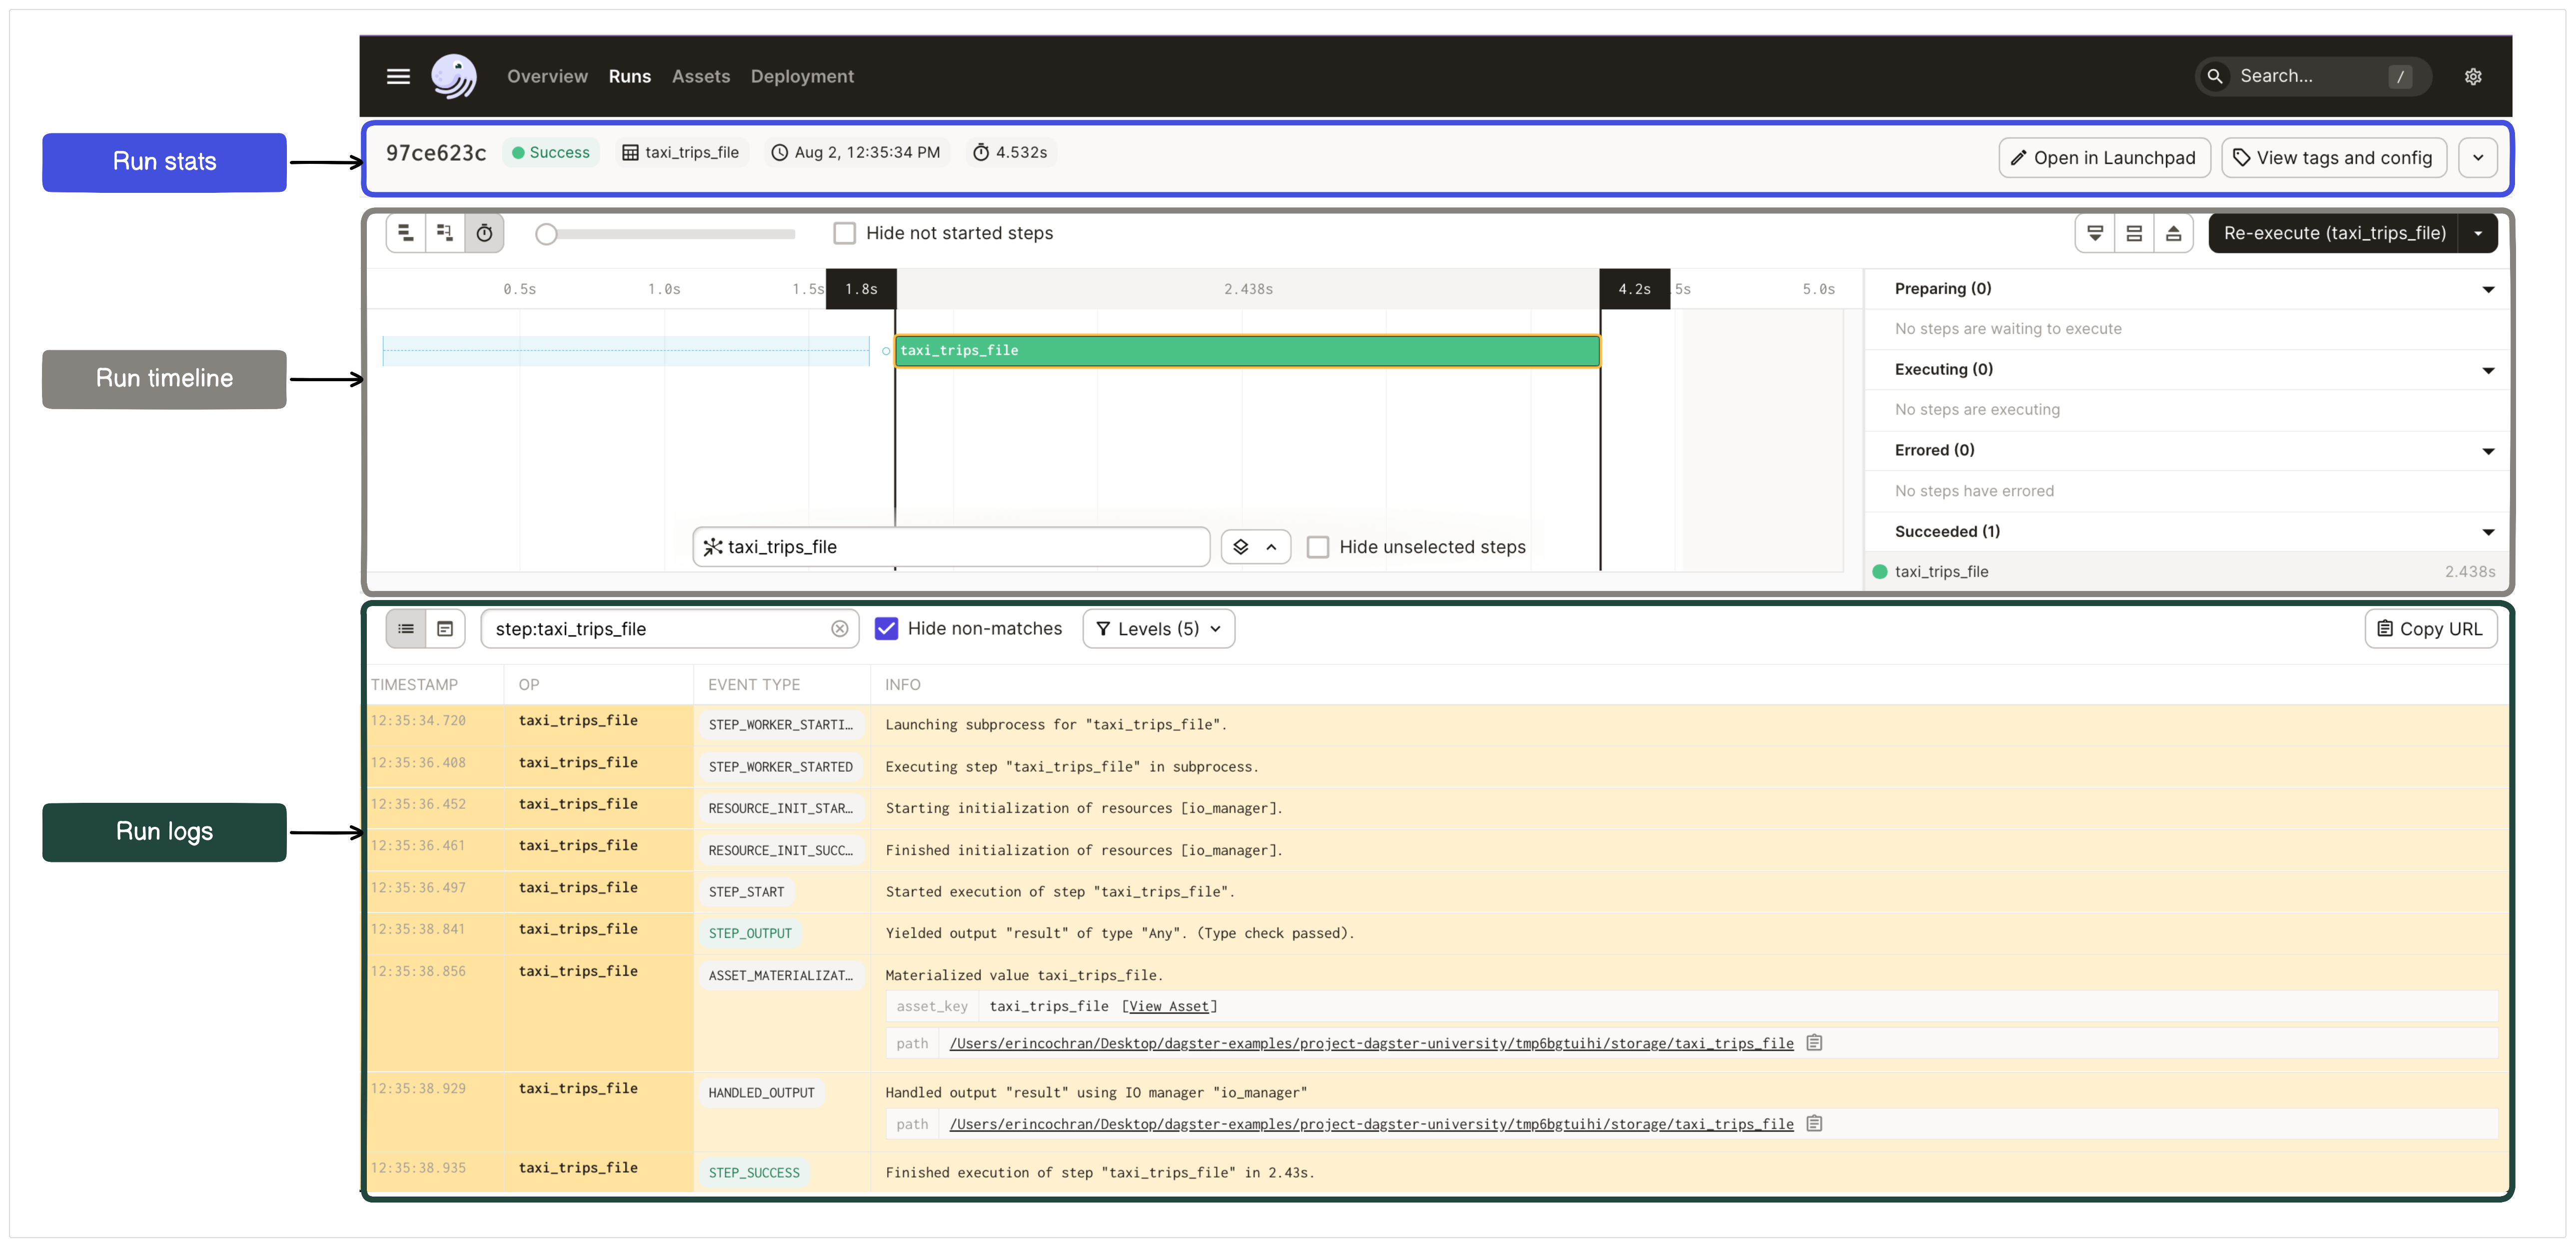This screenshot has width=2576, height=1248.
Task: Click the tag icon on View tags
Action: point(2241,158)
